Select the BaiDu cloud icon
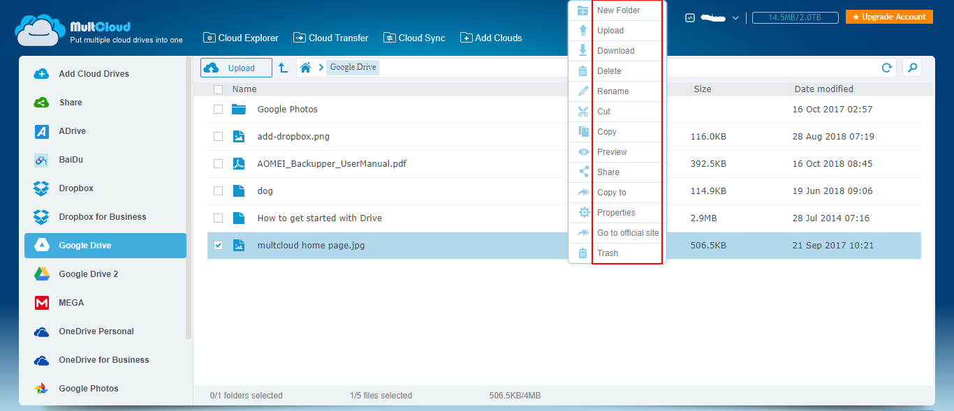954x411 pixels. tap(41, 160)
